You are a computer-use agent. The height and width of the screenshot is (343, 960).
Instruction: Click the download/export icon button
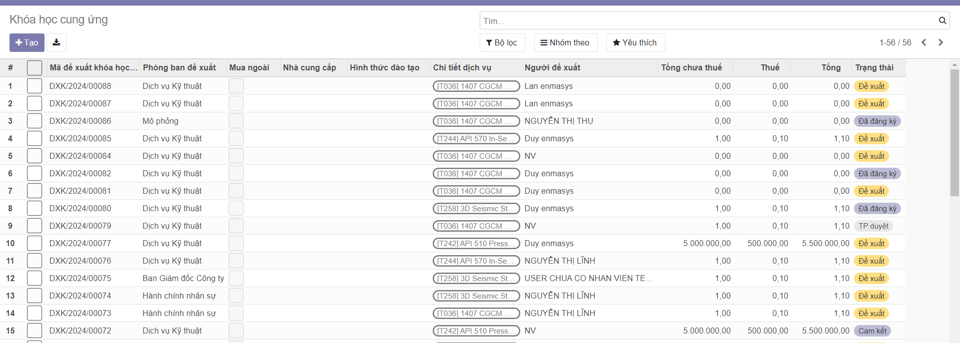coord(57,42)
